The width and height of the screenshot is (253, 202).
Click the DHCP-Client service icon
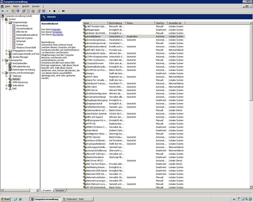[x=85, y=77]
